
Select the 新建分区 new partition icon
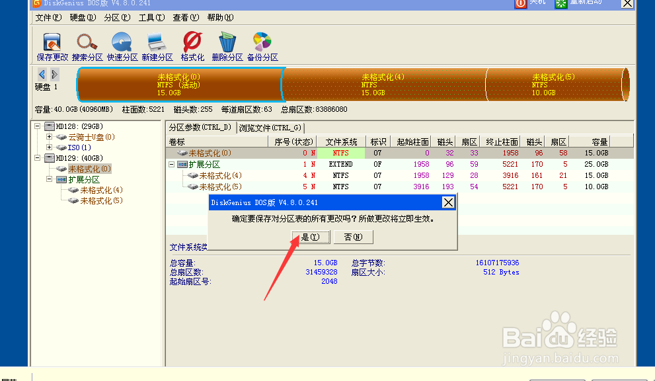pos(157,47)
